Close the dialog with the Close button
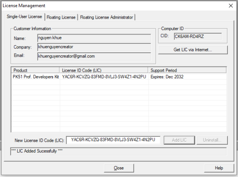The image size is (238, 177). pos(119,168)
